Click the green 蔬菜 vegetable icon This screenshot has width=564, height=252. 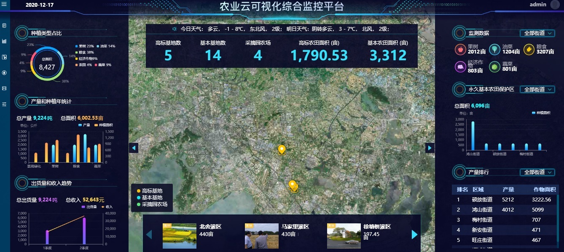point(494,67)
